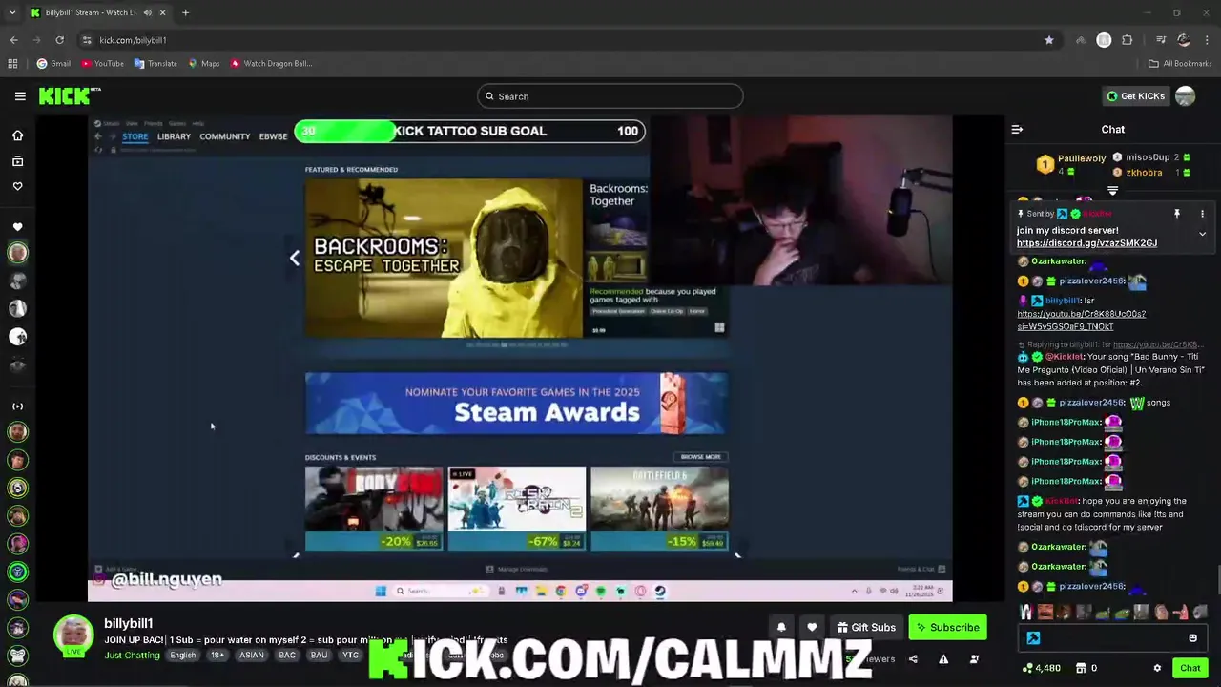This screenshot has width=1221, height=687.
Task: Open the discord.gg invite link
Action: tap(1086, 243)
